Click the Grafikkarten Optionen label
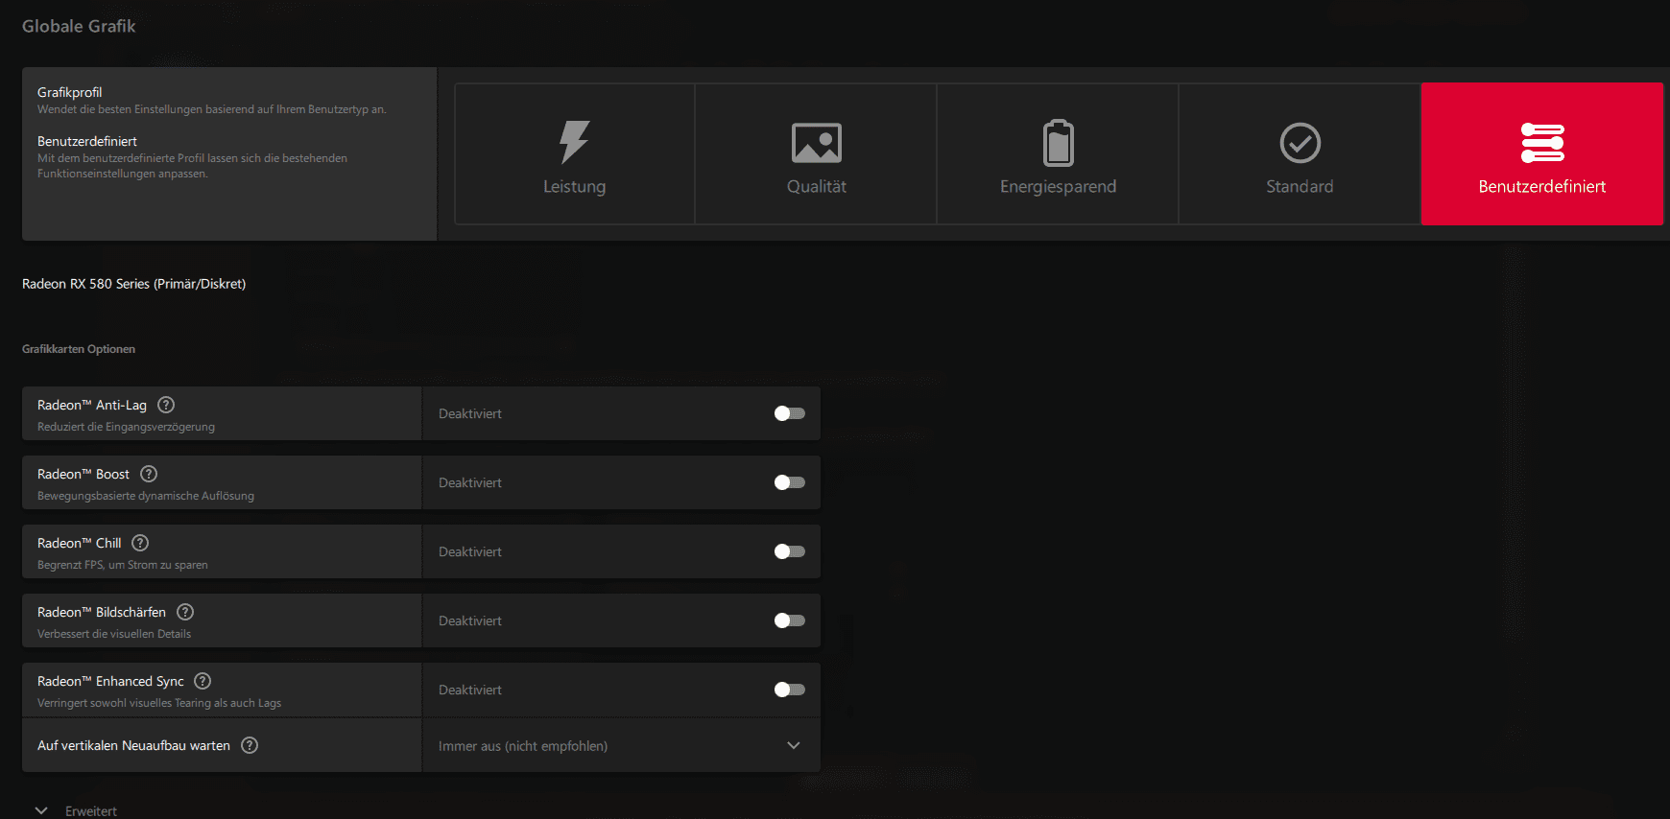 point(79,349)
